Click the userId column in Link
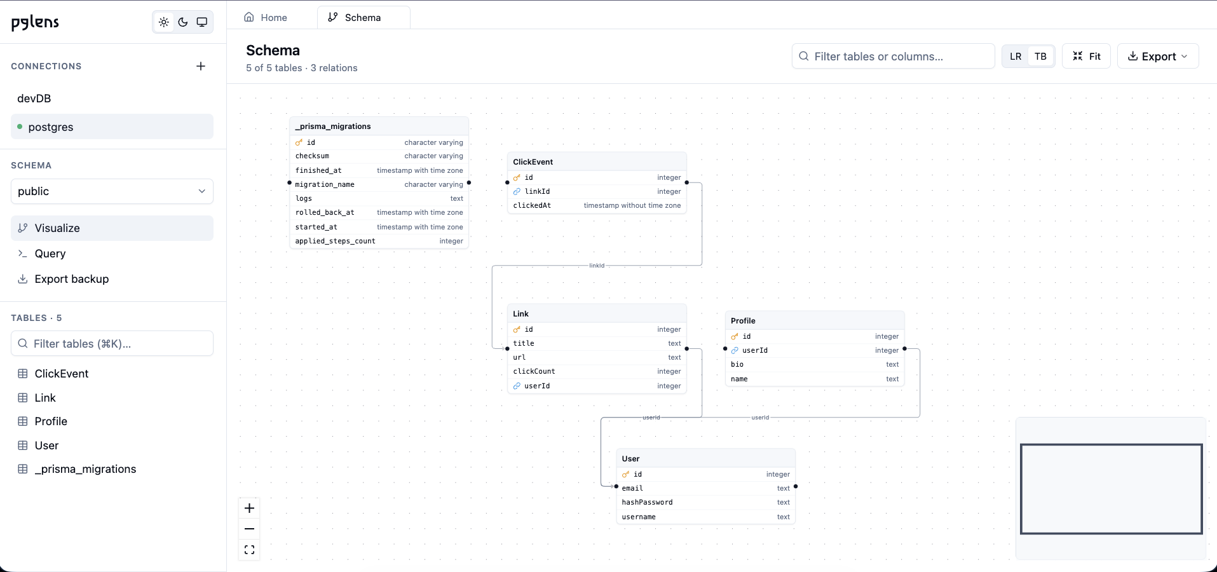 point(597,386)
